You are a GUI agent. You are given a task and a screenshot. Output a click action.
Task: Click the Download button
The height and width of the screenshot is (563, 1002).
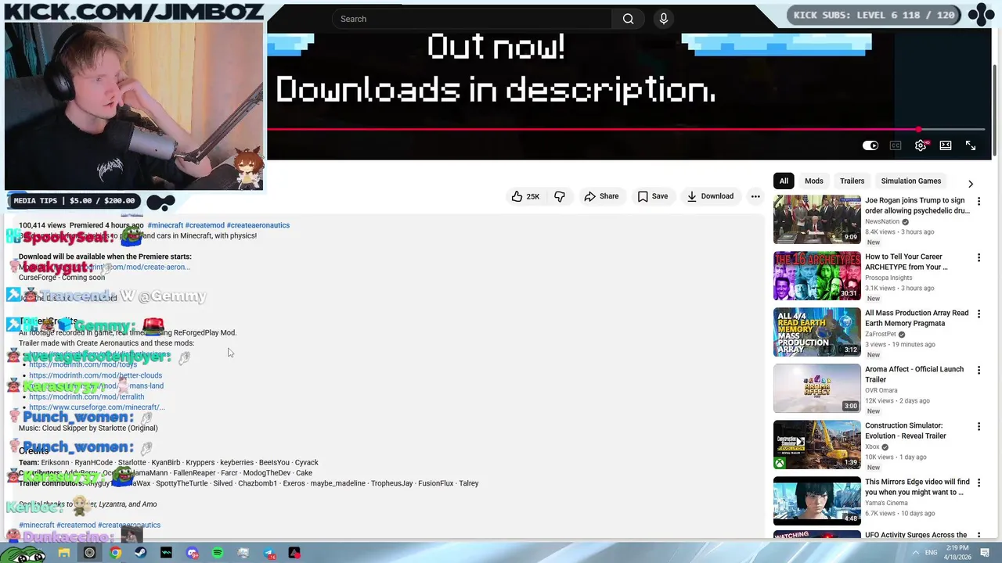click(710, 196)
